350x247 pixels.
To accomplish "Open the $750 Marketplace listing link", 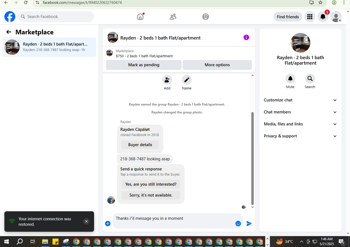I will pos(144,56).
